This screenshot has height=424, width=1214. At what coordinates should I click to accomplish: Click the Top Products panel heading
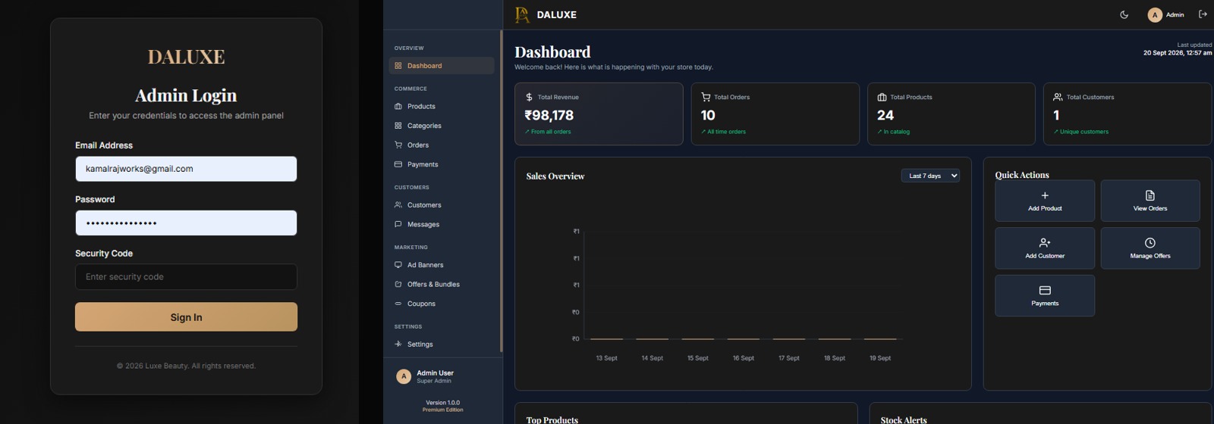(x=552, y=419)
